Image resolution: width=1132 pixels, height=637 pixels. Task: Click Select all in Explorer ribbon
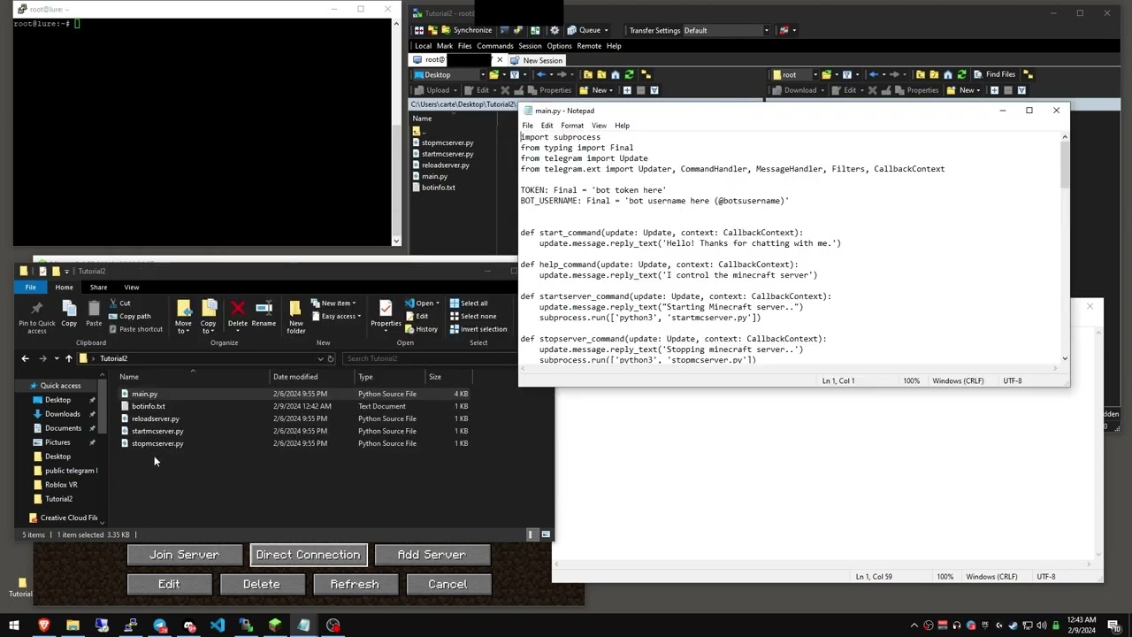point(468,303)
